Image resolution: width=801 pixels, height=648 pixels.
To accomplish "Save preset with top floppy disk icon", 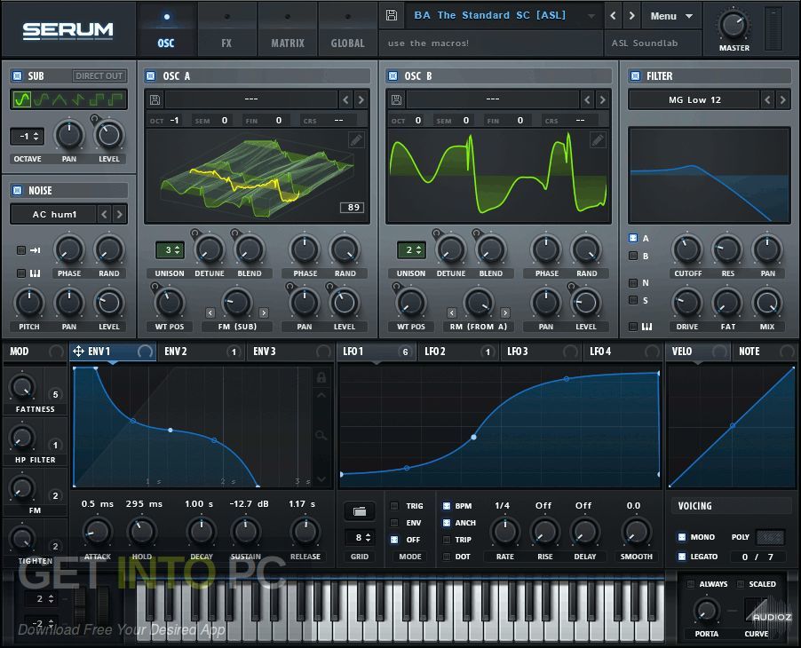I will 392,15.
